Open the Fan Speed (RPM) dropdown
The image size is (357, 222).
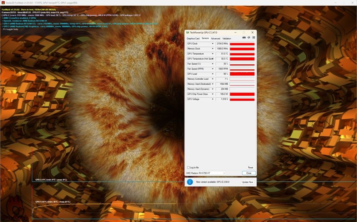213,69
